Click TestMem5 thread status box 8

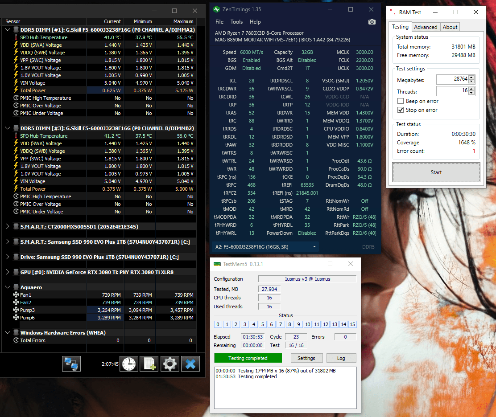coord(289,324)
